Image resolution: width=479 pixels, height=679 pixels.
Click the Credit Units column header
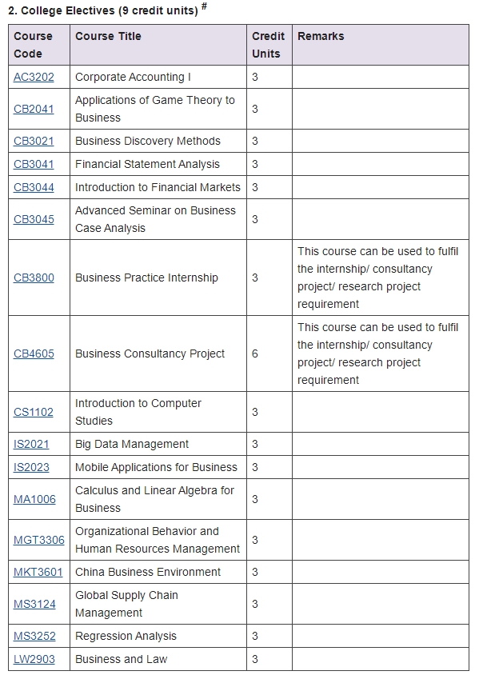click(269, 45)
